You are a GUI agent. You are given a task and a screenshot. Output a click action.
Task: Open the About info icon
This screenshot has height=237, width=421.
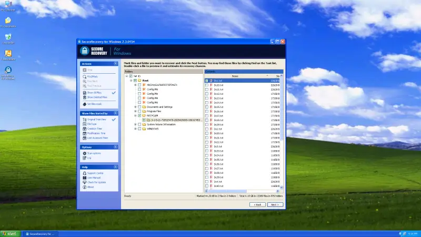tap(85, 187)
